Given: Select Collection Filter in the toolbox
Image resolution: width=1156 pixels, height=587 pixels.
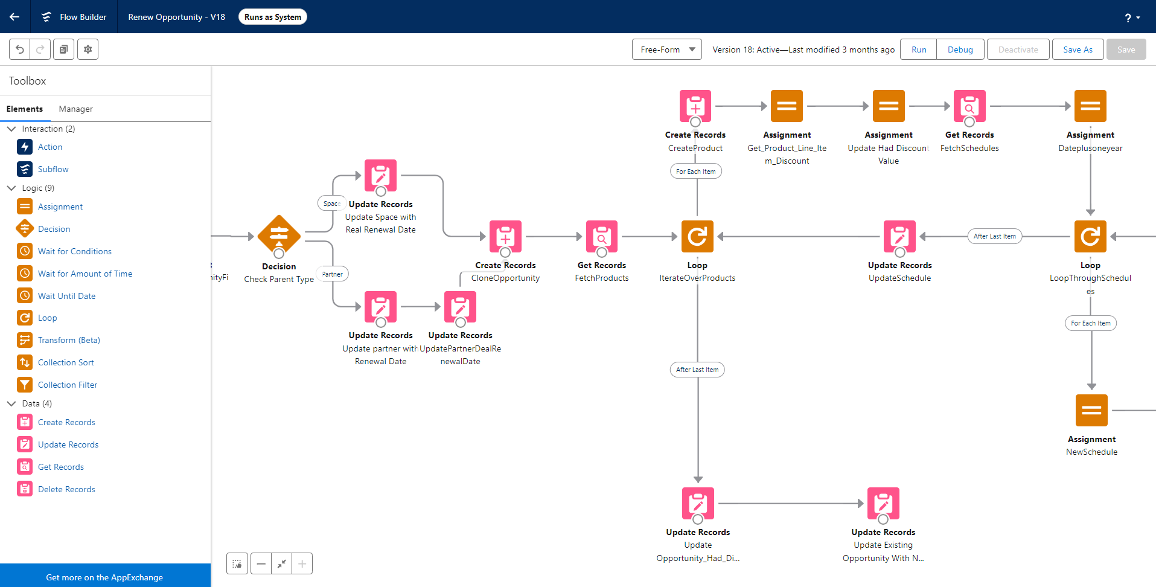Looking at the screenshot, I should point(67,385).
